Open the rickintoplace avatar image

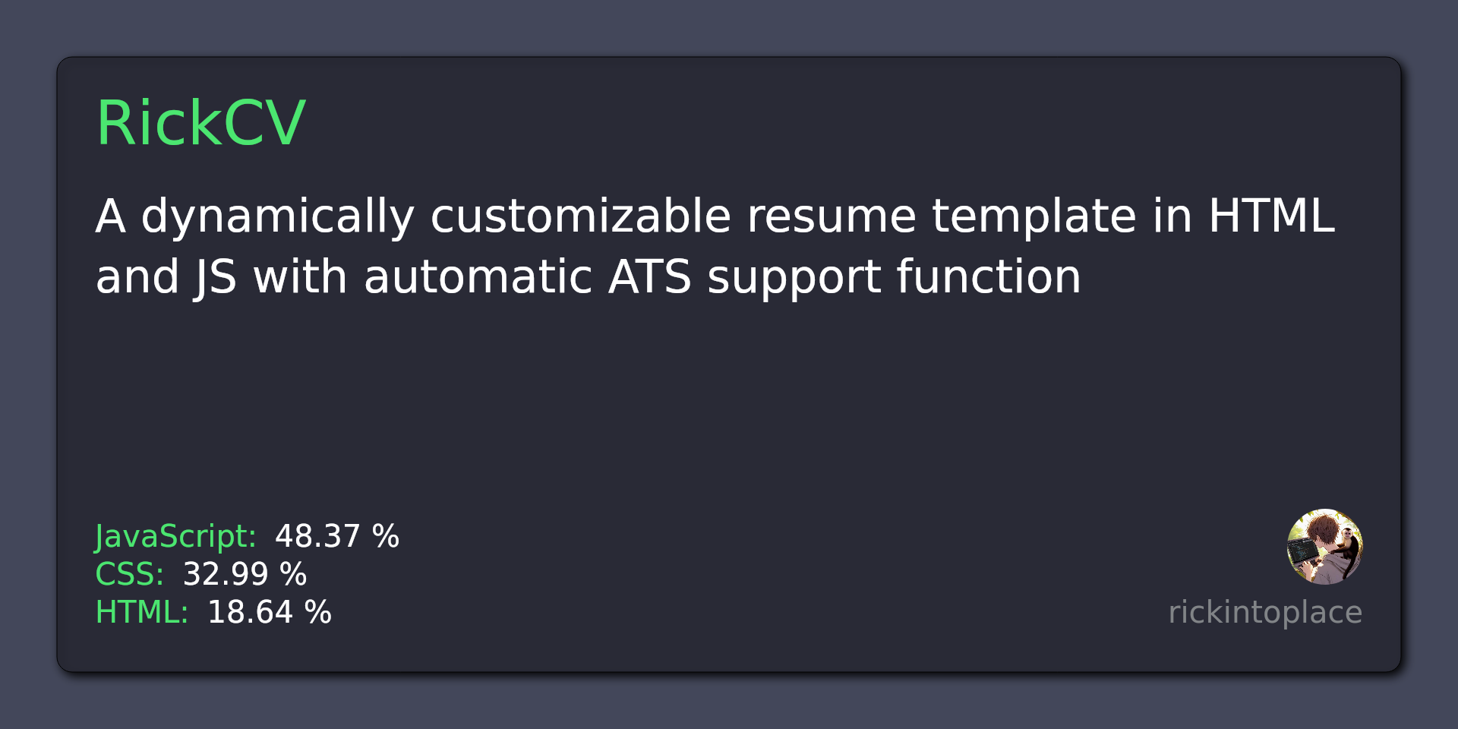coord(1325,547)
